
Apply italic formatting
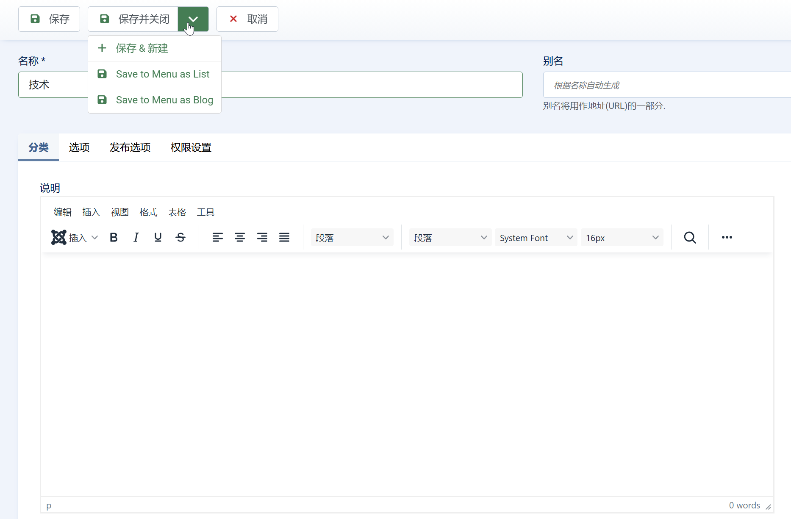pyautogui.click(x=136, y=237)
